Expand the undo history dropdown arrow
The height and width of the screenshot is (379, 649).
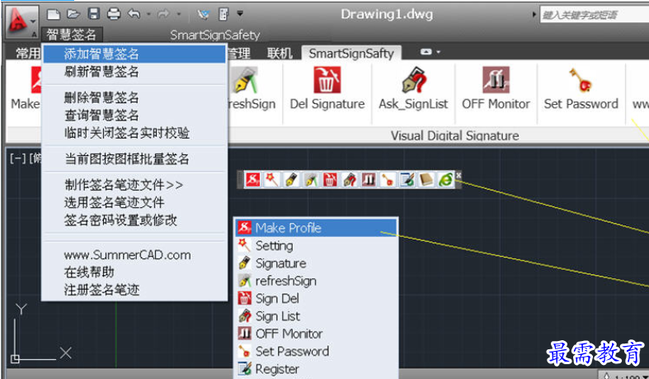(148, 15)
